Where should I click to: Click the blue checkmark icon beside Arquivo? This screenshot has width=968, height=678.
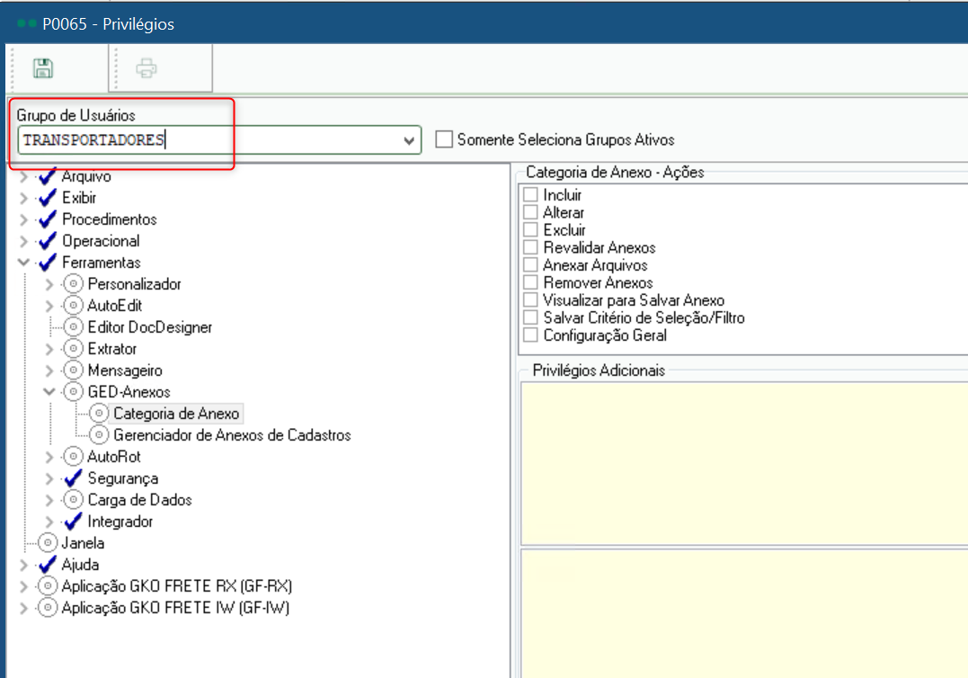click(x=48, y=176)
